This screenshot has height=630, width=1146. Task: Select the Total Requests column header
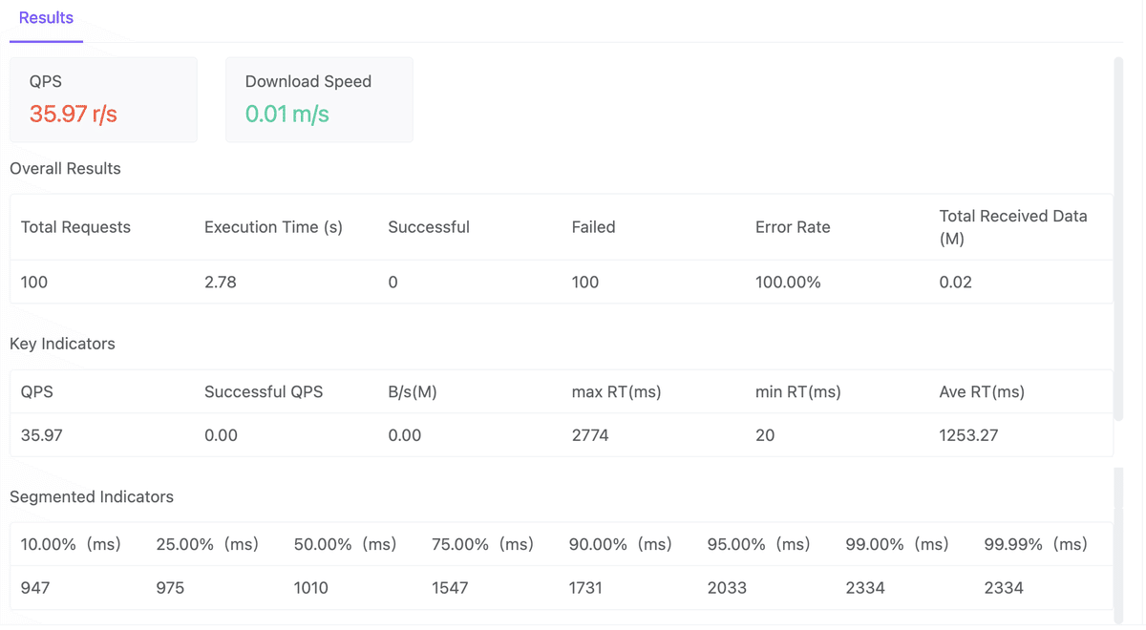click(75, 227)
